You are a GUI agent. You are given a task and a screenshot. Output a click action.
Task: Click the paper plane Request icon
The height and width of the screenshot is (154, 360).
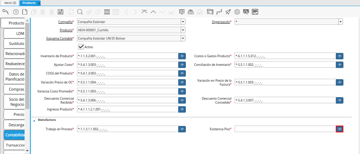coord(228,12)
